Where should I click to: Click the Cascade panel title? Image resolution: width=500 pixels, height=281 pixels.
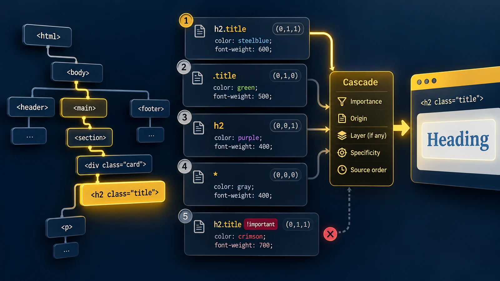[x=360, y=82]
